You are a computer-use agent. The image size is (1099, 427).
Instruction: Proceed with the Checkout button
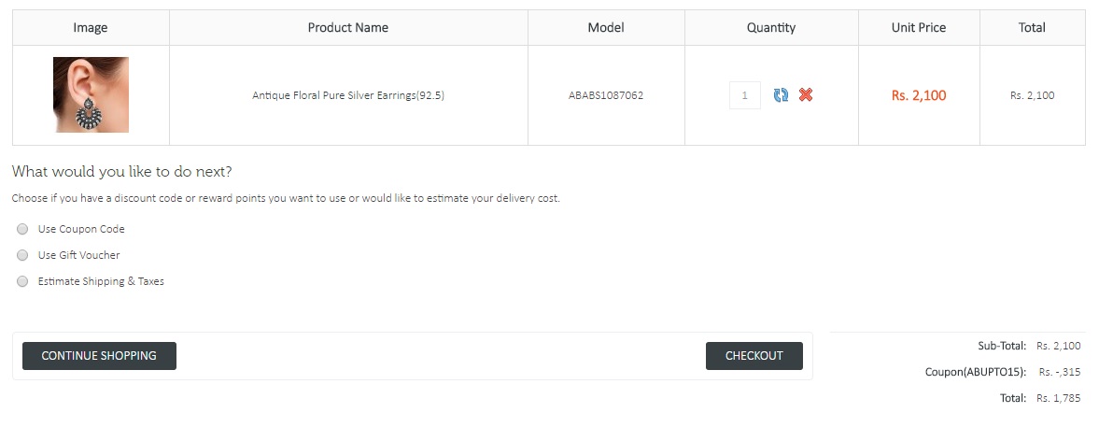(754, 356)
